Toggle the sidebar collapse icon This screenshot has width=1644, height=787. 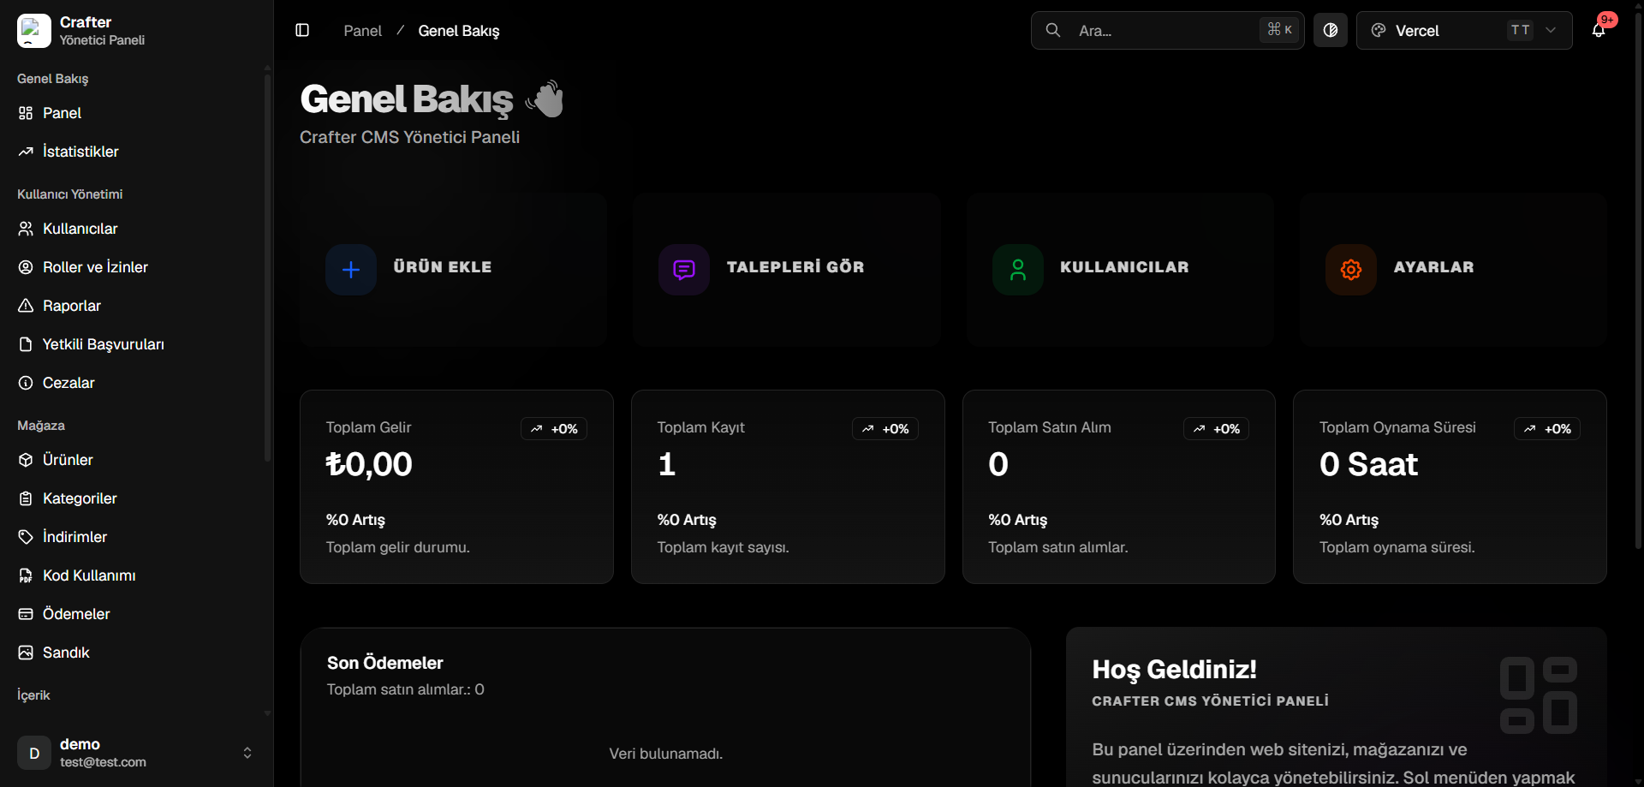point(302,31)
